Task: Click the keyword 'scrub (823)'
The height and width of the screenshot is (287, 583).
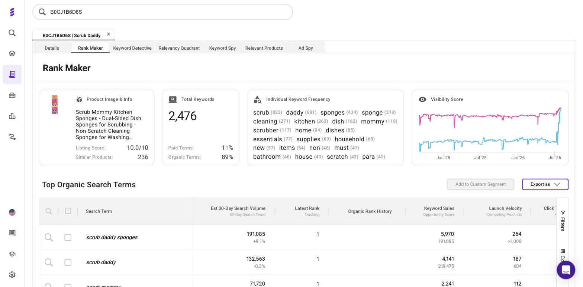Action: [x=268, y=112]
